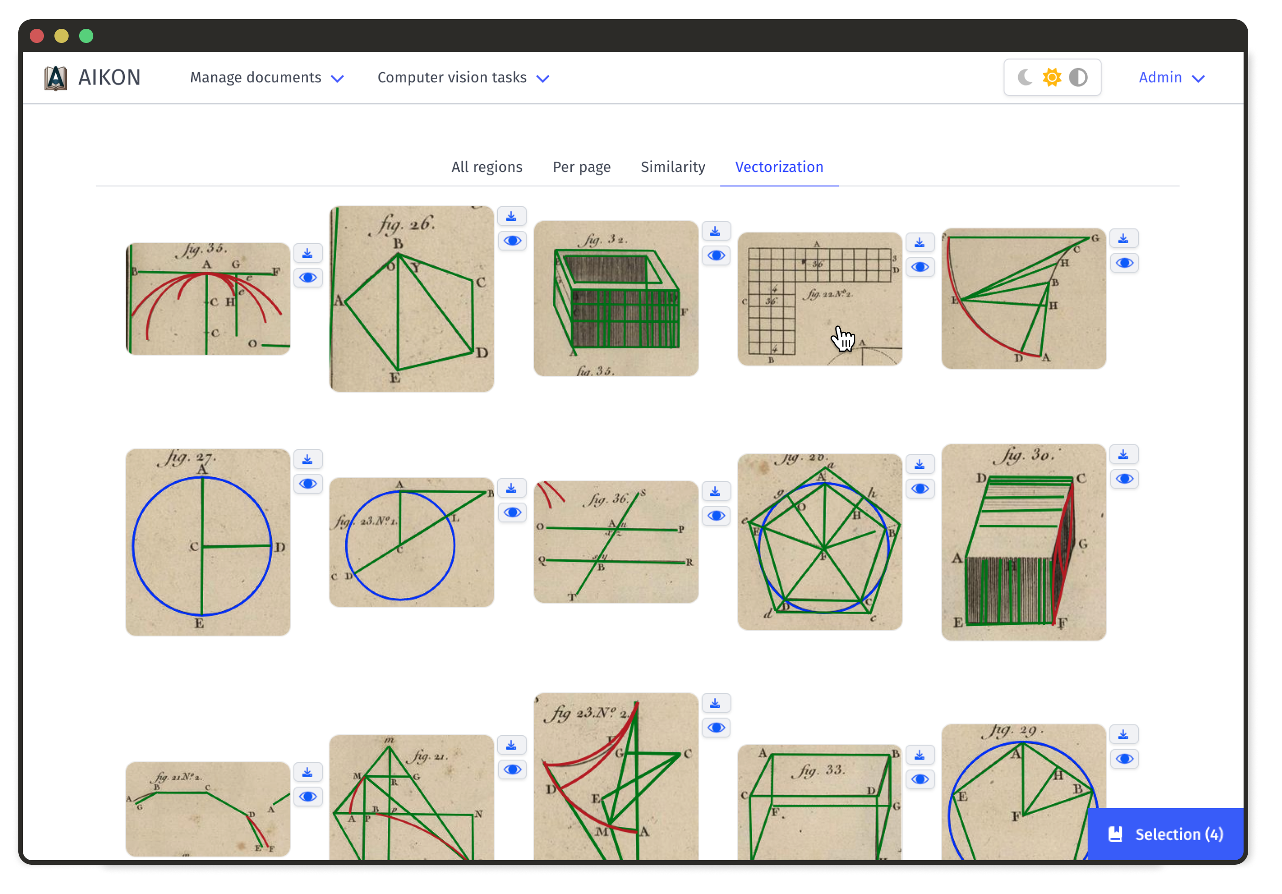Download the fig. 30 box vectorization
The width and height of the screenshot is (1282, 894).
pos(1124,454)
